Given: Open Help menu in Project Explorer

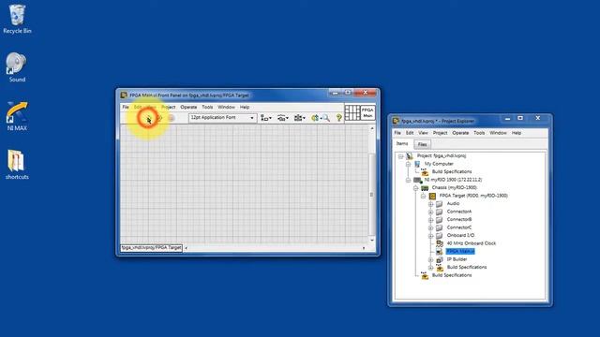Looking at the screenshot, I should [x=517, y=133].
